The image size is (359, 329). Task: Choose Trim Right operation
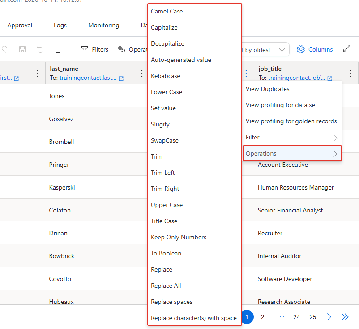tap(195, 189)
